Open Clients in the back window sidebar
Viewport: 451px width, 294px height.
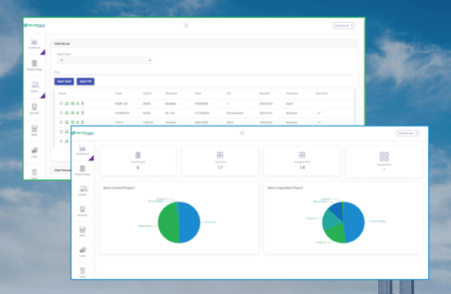point(34,87)
